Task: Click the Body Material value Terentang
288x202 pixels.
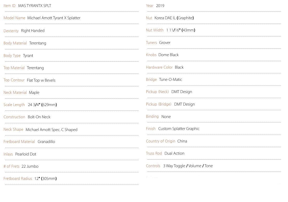Action: coord(38,43)
